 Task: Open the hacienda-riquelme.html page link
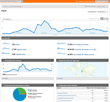click(x=67, y=96)
